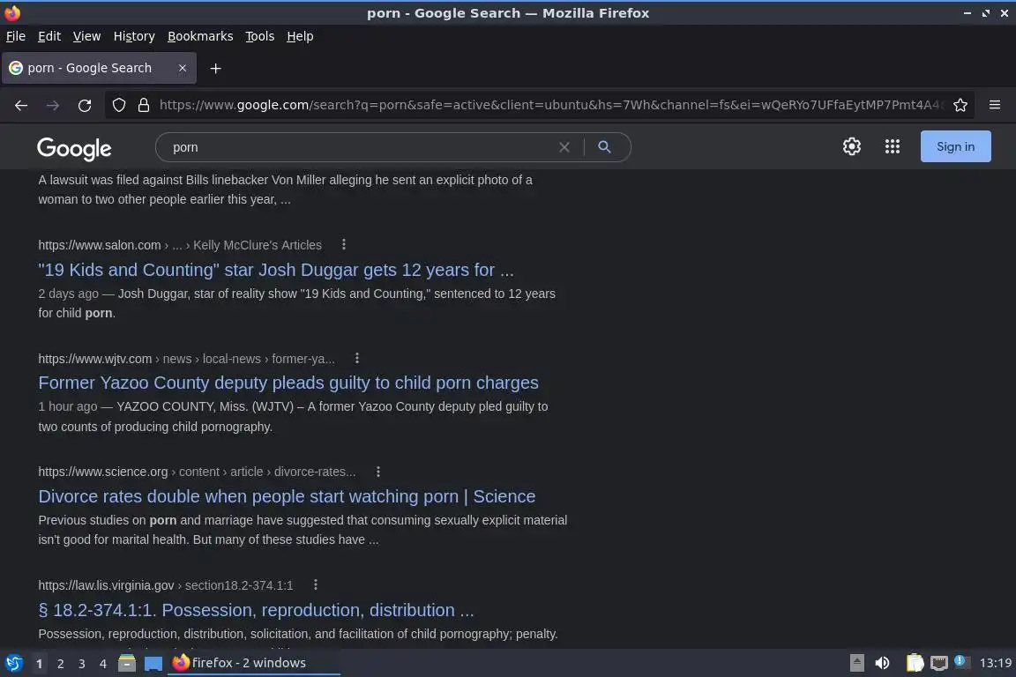Launch the file manager from taskbar

tap(127, 663)
